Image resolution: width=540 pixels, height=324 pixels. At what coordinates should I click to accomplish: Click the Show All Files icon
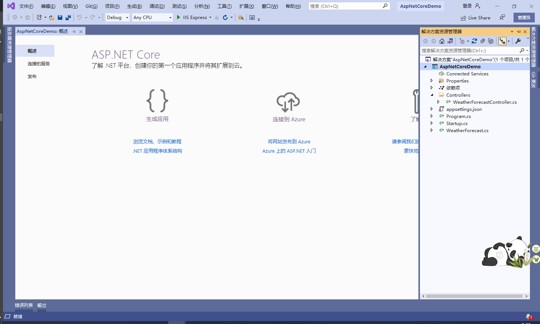coord(491,41)
